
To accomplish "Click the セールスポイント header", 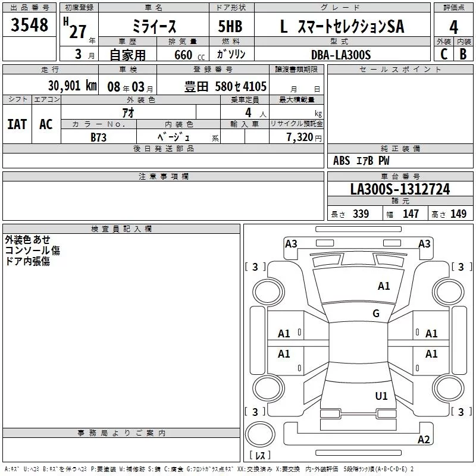I will [400, 69].
